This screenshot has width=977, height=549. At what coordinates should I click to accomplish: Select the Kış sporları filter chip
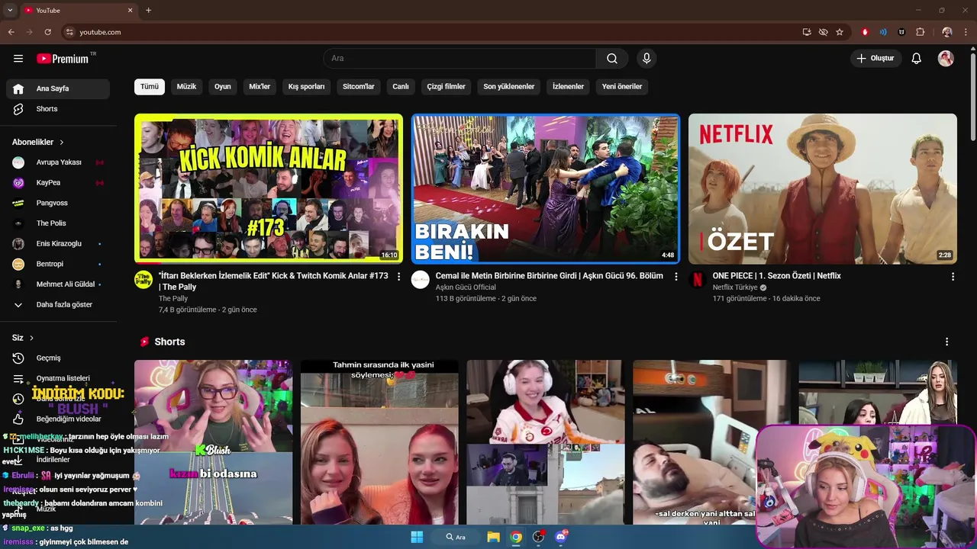[x=306, y=86]
